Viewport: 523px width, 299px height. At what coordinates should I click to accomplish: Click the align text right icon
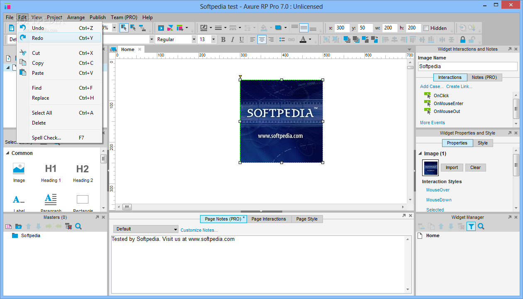[271, 39]
